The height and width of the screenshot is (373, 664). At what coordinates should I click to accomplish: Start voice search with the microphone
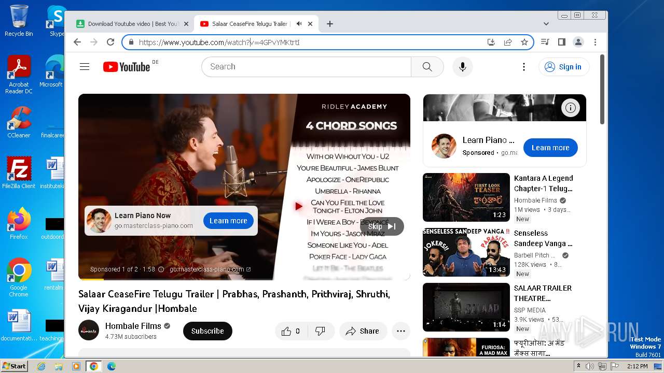pyautogui.click(x=463, y=67)
